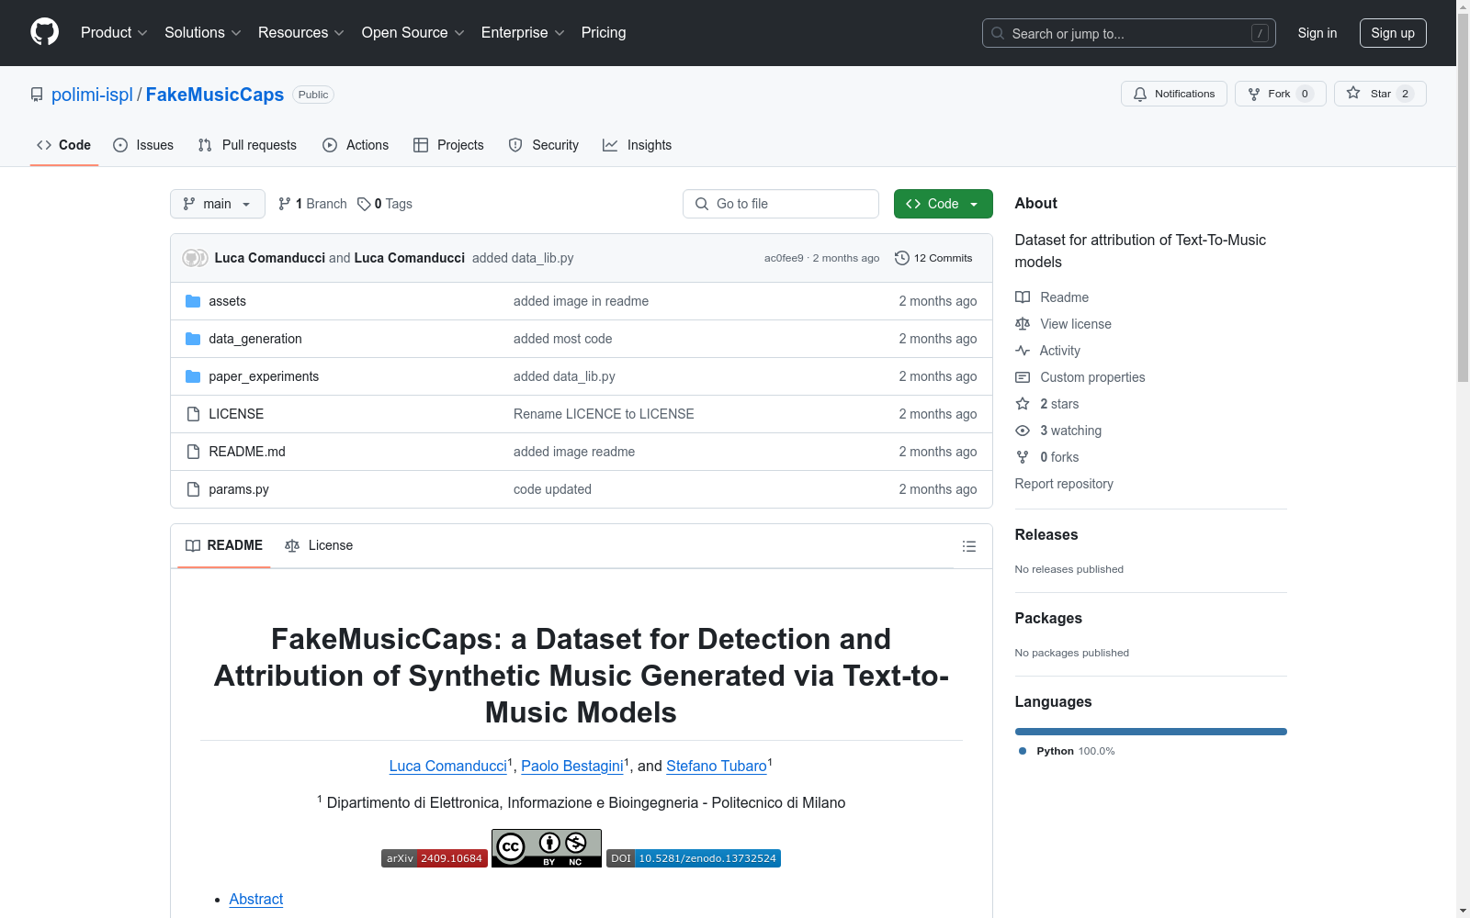The height and width of the screenshot is (918, 1470).
Task: Click the README.md file icon
Action: click(193, 452)
